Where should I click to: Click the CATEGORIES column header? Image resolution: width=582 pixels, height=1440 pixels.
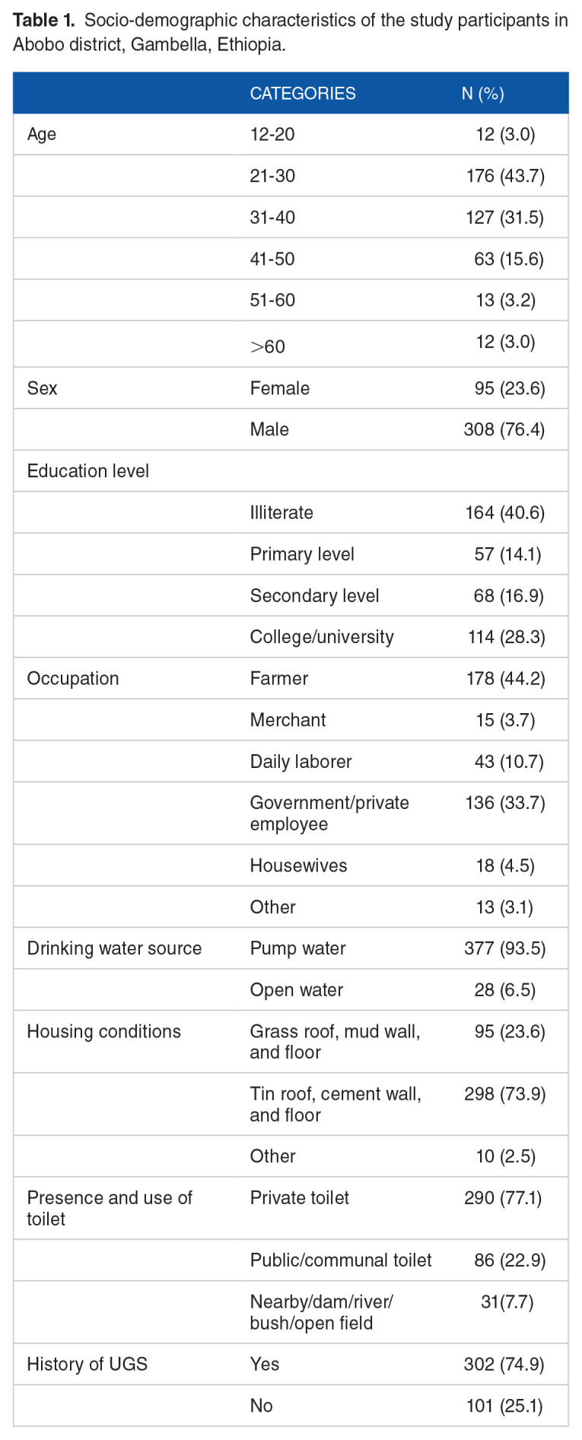tap(303, 94)
